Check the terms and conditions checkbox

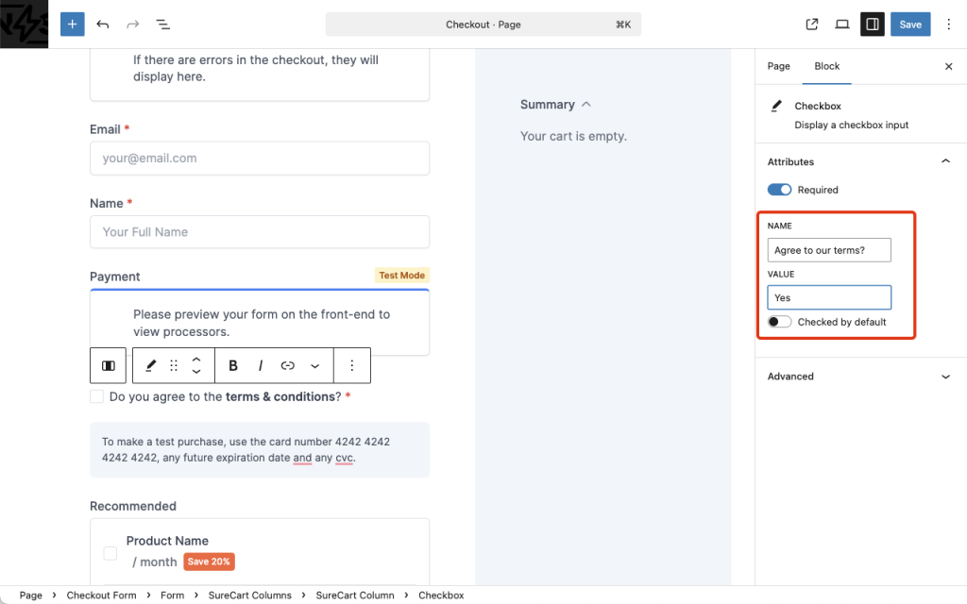coord(96,396)
